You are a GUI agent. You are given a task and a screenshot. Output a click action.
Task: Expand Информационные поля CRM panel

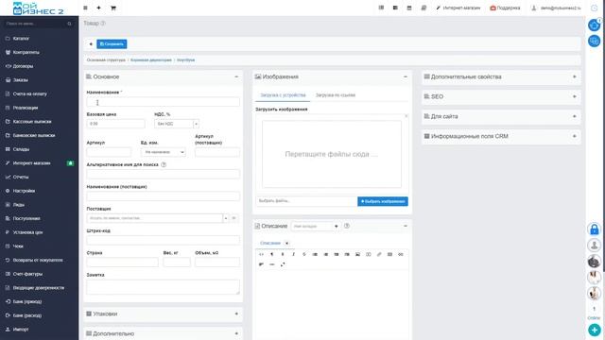tap(575, 136)
